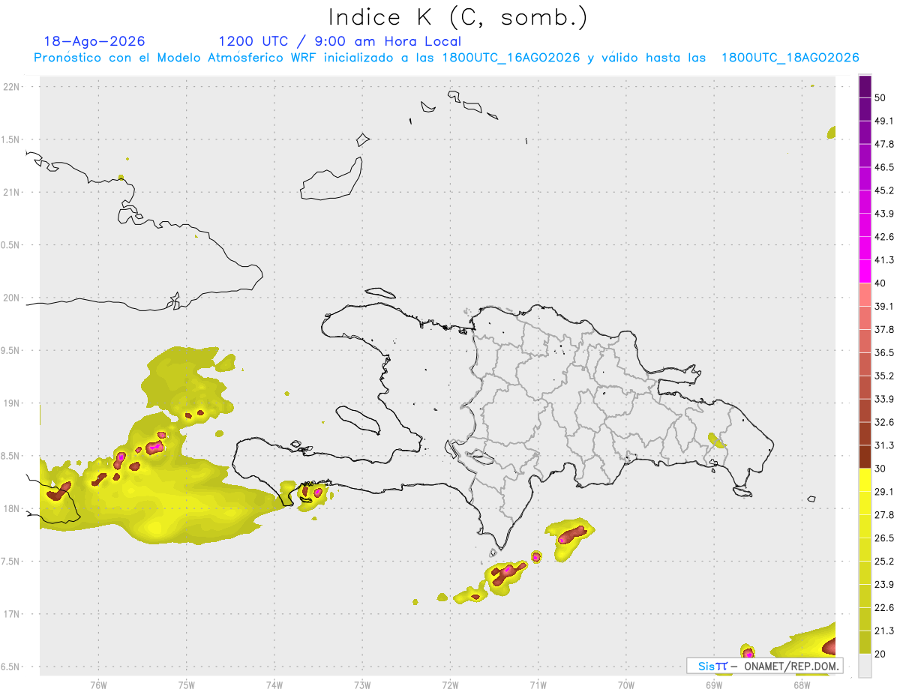Click the 71W longitude label

click(538, 685)
